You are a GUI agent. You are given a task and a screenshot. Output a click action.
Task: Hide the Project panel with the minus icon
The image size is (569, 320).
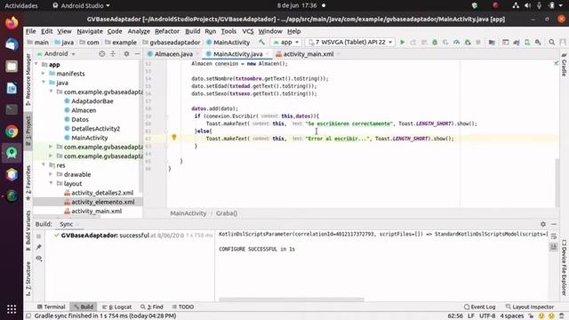[137, 53]
